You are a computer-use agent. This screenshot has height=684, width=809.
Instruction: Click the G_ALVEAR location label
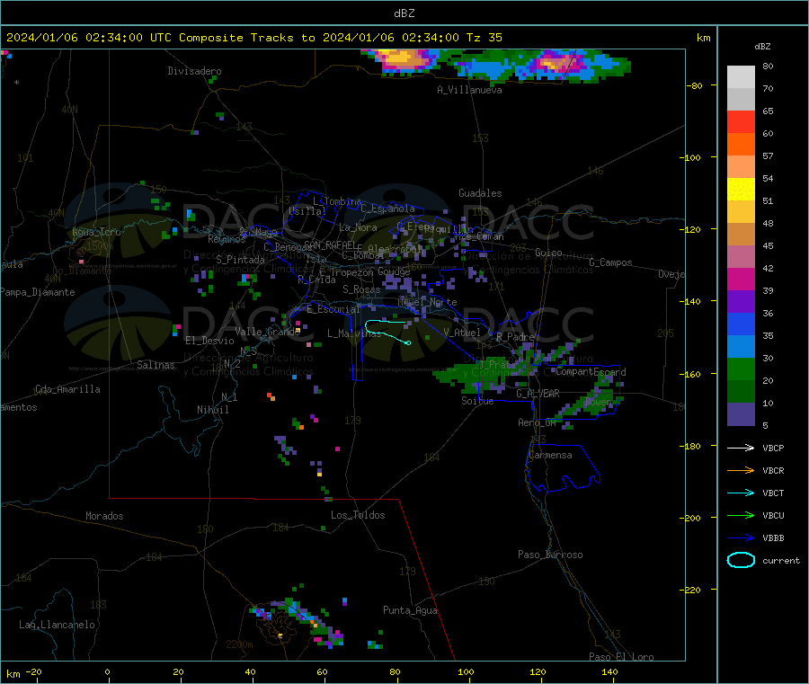pyautogui.click(x=538, y=394)
